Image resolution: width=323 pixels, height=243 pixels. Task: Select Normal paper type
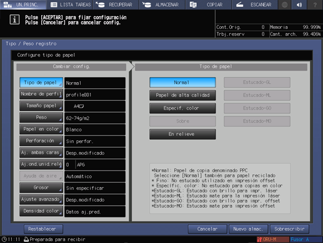coord(182,83)
